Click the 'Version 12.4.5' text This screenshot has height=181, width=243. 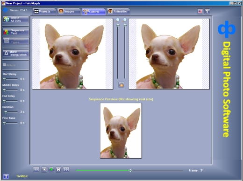point(18,10)
